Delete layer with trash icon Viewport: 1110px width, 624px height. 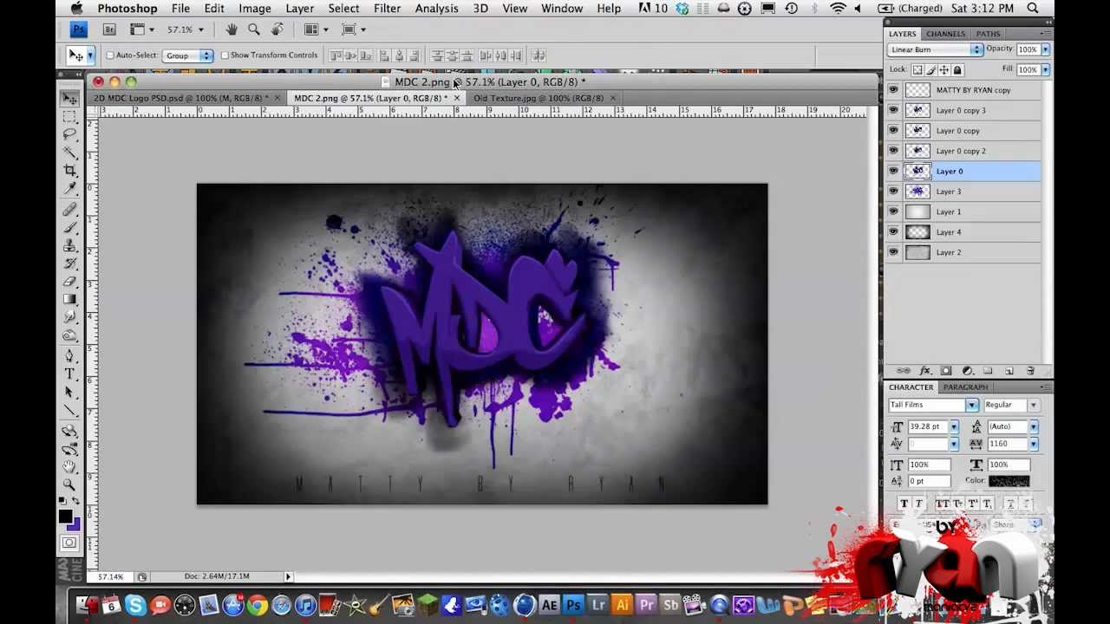pos(1030,371)
